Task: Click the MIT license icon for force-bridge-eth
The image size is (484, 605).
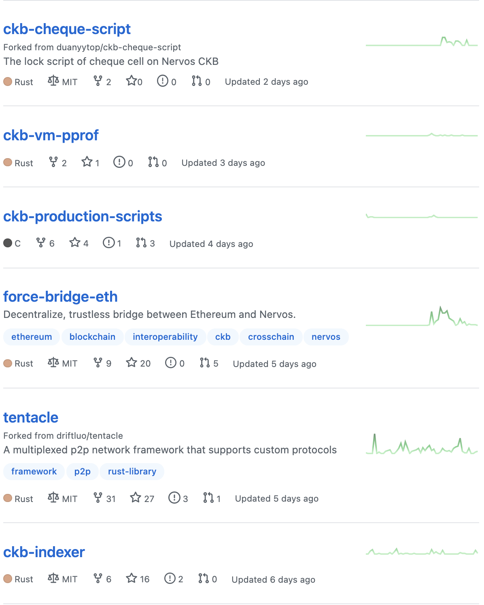Action: (x=53, y=362)
